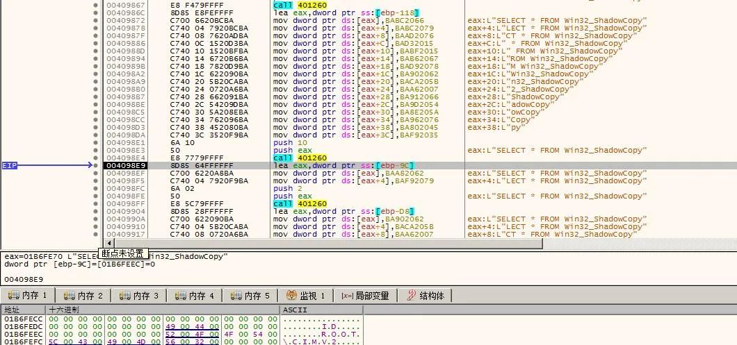This screenshot has width=737, height=345.
Task: Click the blue EIP pointer label
Action: coord(10,165)
